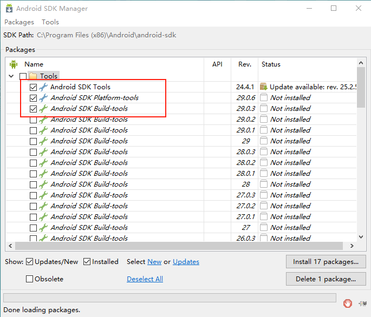The height and width of the screenshot is (317, 371).
Task: Uncheck Android SDK Tools checkbox
Action: [34, 87]
